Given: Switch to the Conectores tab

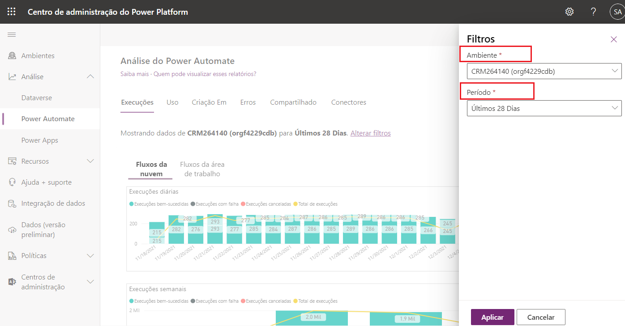Looking at the screenshot, I should [x=349, y=102].
